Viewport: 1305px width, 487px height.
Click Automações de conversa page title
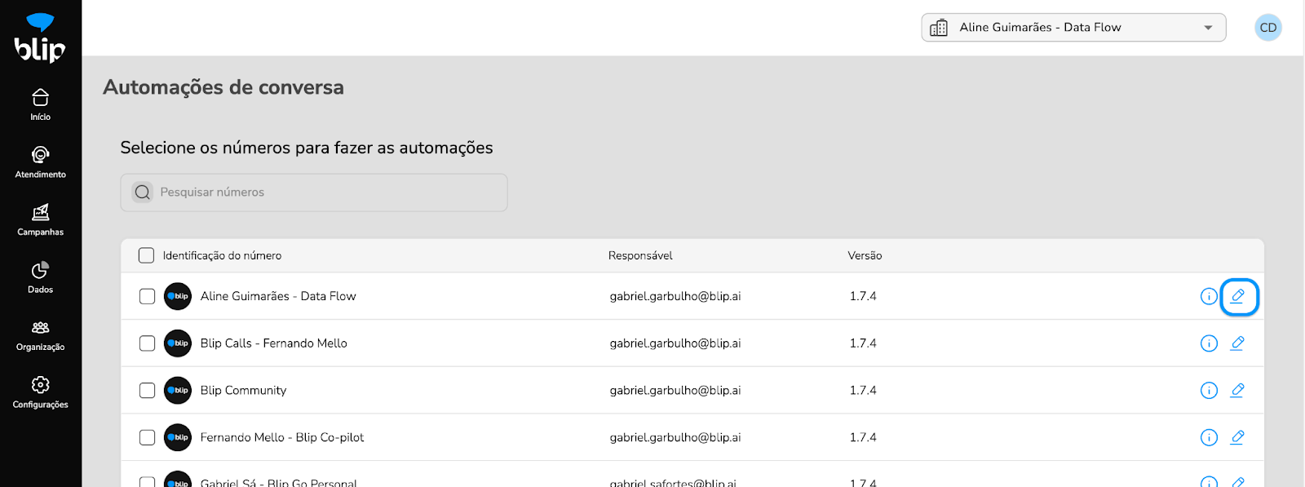click(x=223, y=87)
